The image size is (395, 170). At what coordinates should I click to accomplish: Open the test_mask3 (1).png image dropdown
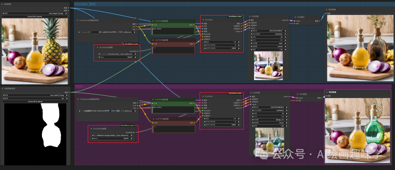point(35,95)
